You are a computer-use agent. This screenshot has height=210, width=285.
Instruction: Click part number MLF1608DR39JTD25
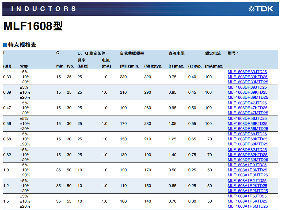pos(247,87)
